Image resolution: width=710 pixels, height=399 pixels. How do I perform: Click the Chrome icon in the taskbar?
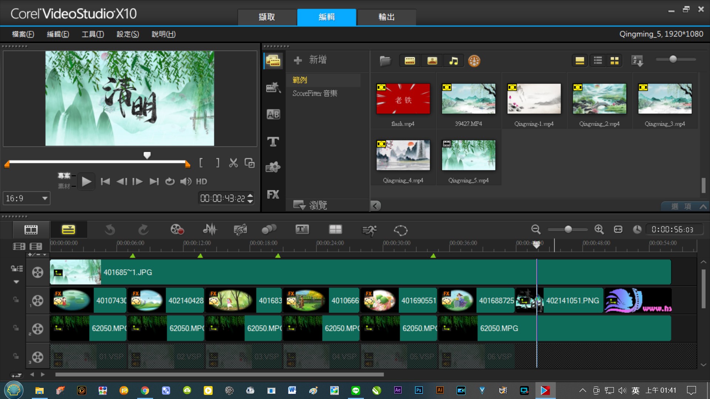pos(145,391)
